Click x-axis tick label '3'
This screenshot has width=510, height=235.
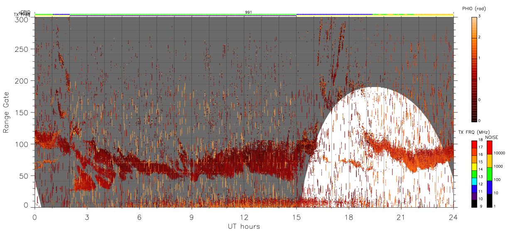pyautogui.click(x=87, y=217)
